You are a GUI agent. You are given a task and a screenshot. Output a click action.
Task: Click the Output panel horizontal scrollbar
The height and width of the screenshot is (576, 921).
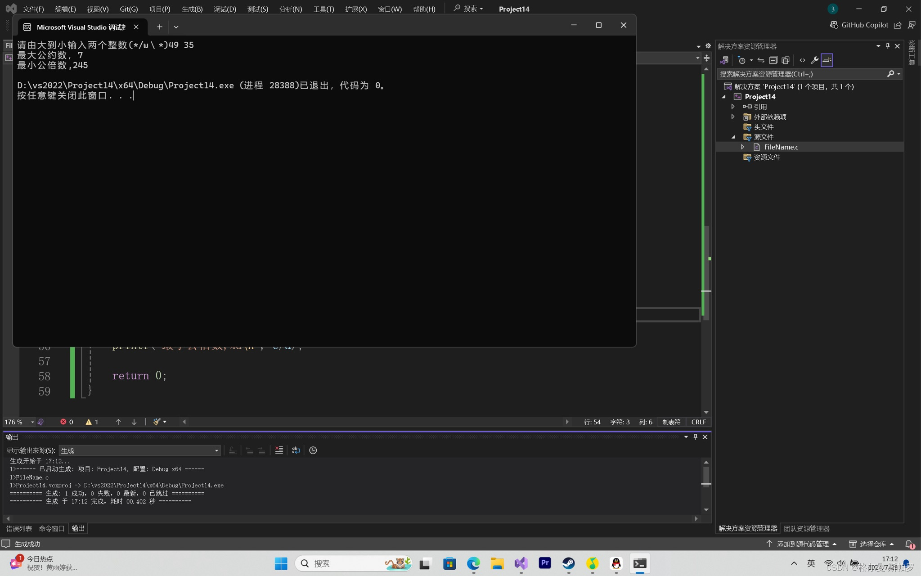(352, 518)
